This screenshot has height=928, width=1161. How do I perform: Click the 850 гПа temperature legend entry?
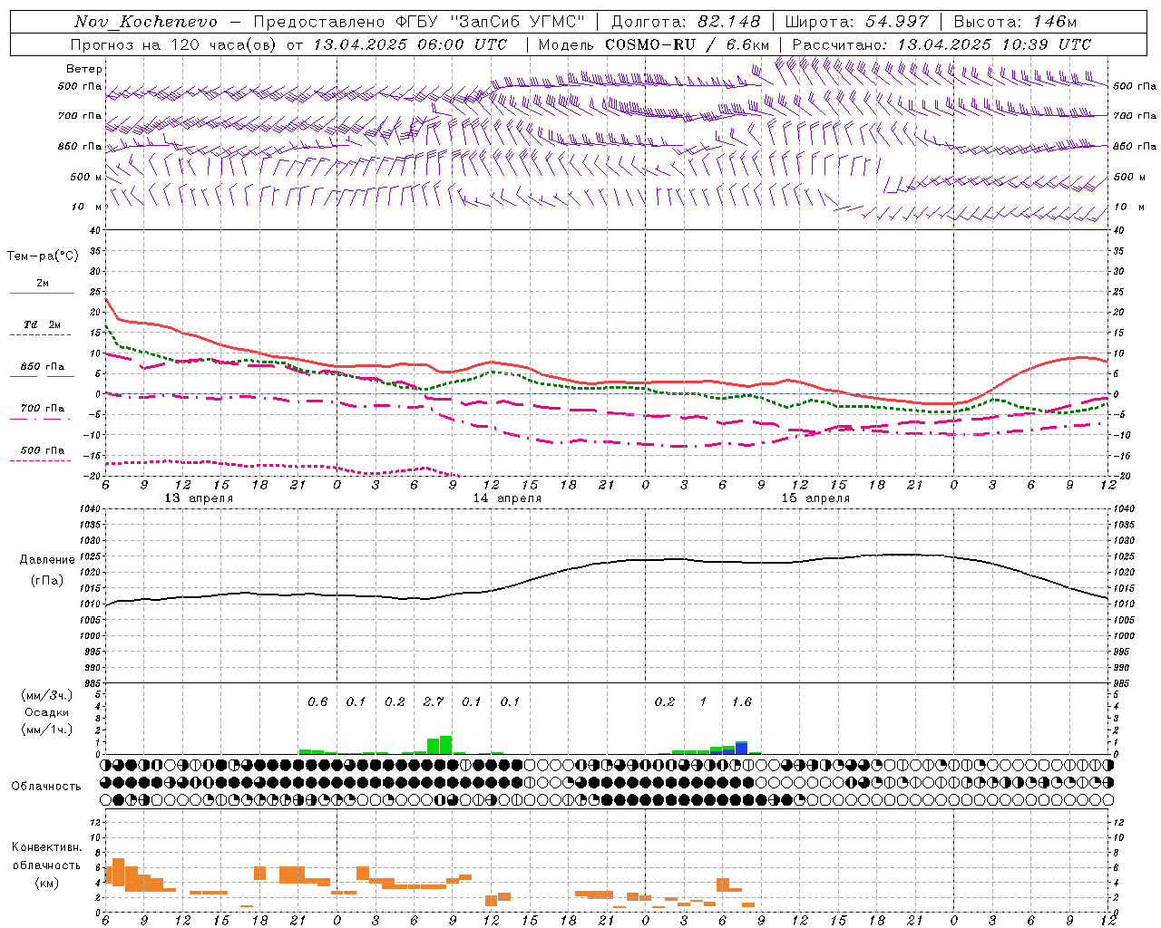(x=42, y=367)
